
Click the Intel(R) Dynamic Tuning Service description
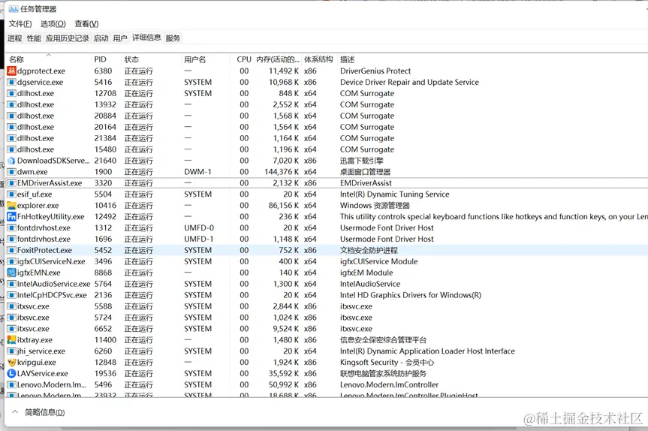(x=394, y=194)
